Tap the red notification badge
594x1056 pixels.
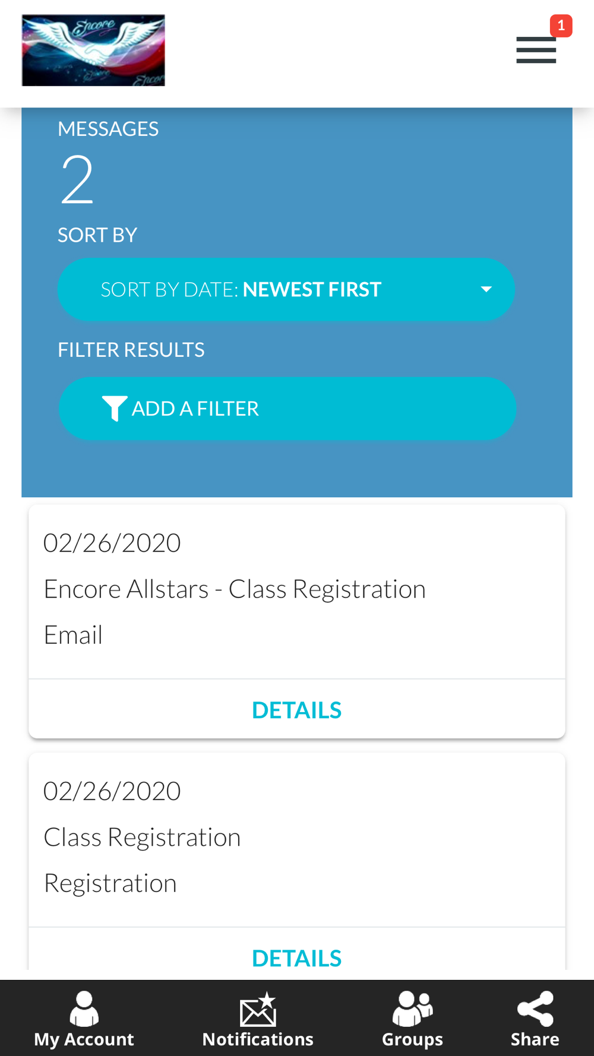[561, 26]
